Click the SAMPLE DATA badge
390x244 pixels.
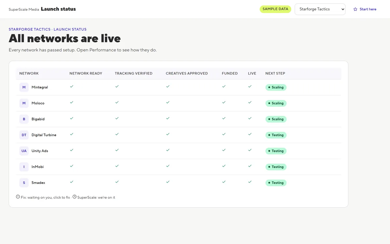click(x=275, y=9)
